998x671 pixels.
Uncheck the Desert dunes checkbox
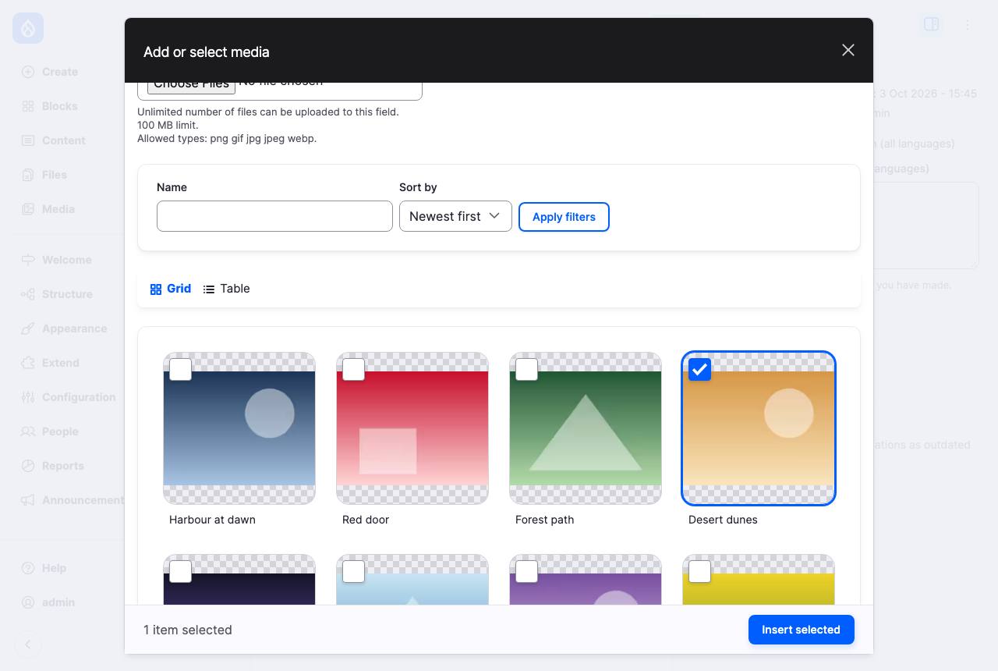699,369
